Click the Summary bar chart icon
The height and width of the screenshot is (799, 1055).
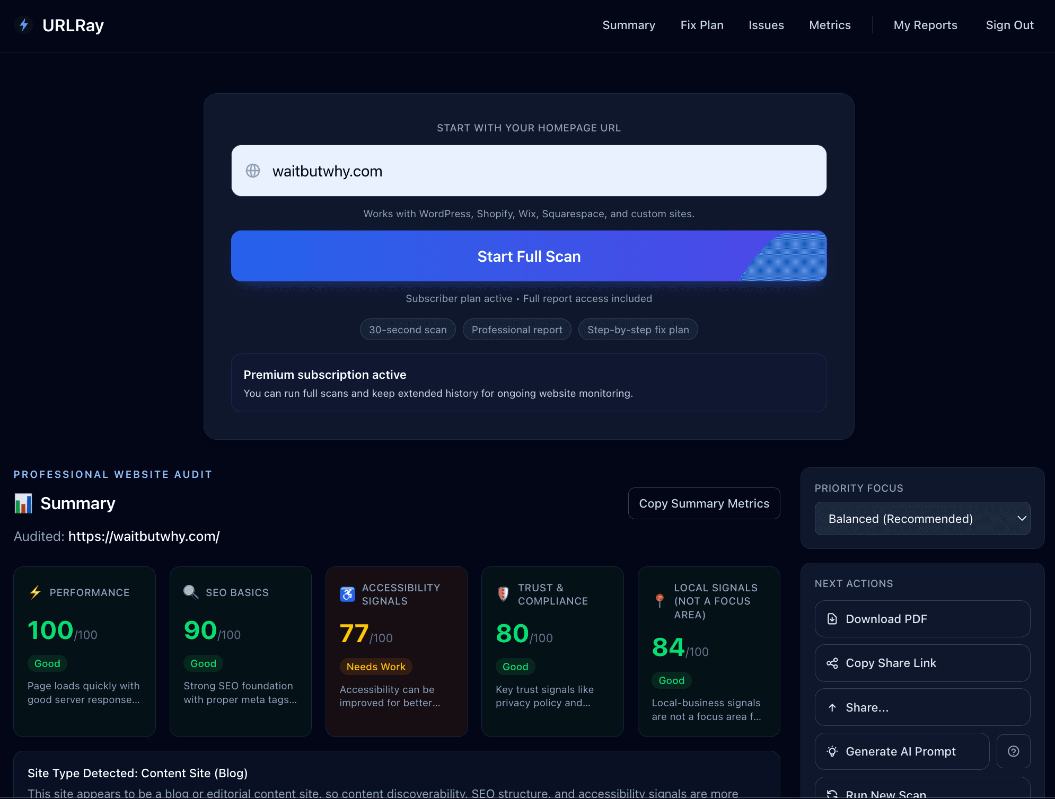[23, 503]
